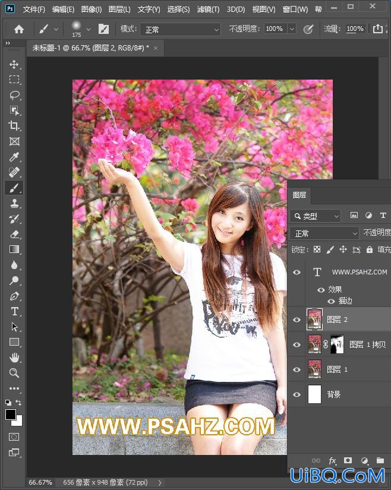Select the Spot Healing Brush tool

click(14, 172)
